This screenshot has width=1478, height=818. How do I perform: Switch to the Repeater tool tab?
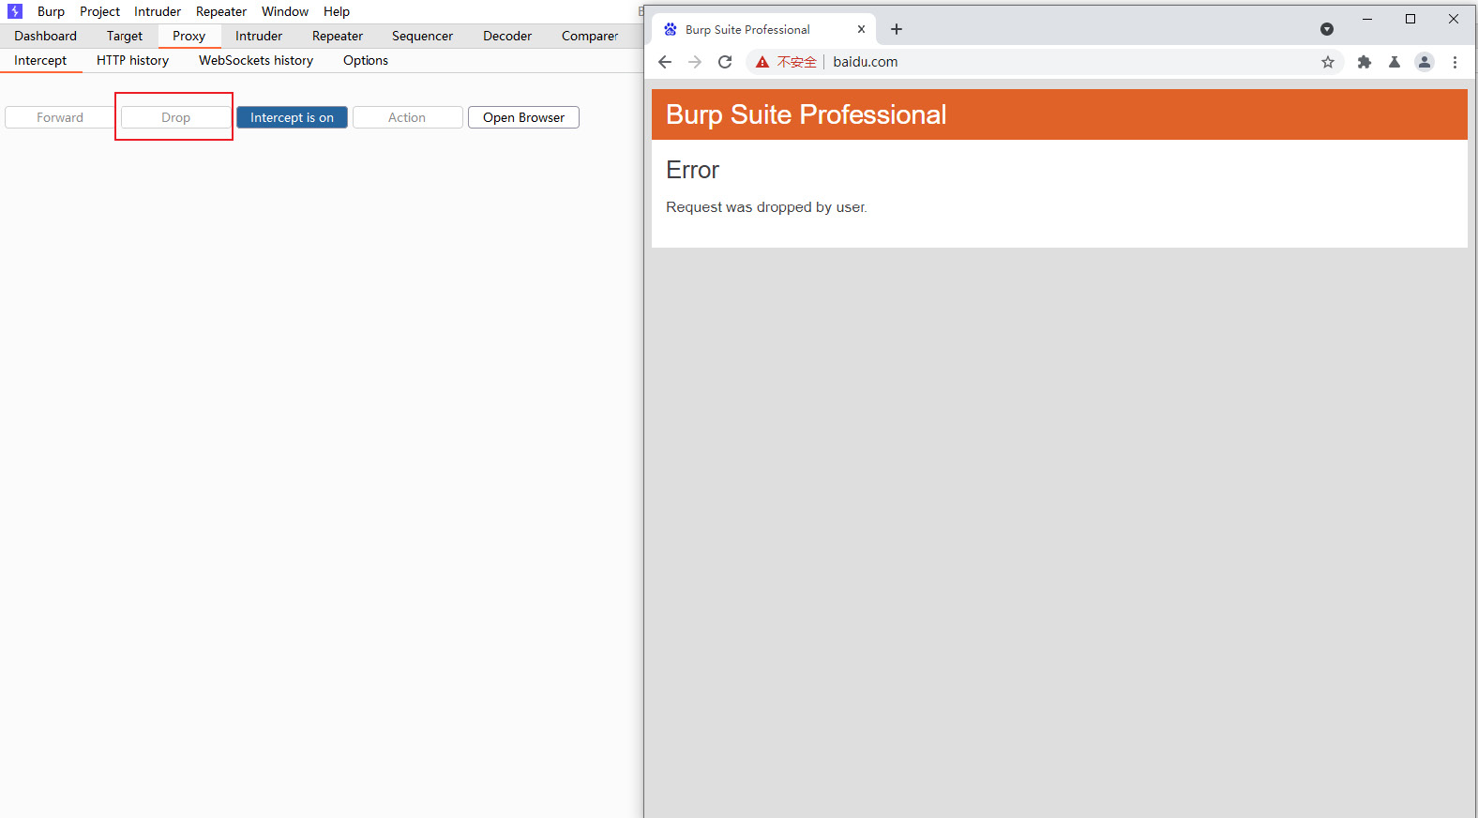(338, 36)
